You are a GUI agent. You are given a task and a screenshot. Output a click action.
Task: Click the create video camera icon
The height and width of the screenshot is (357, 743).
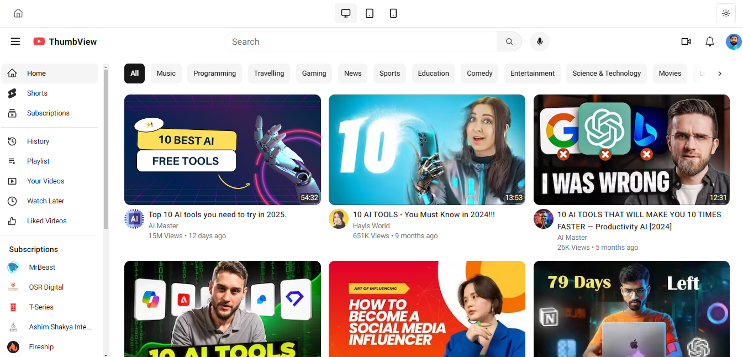pyautogui.click(x=686, y=41)
